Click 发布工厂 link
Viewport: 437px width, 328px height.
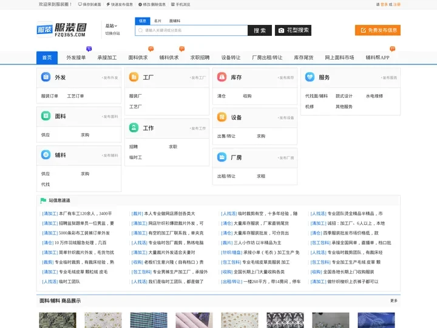pos(198,78)
